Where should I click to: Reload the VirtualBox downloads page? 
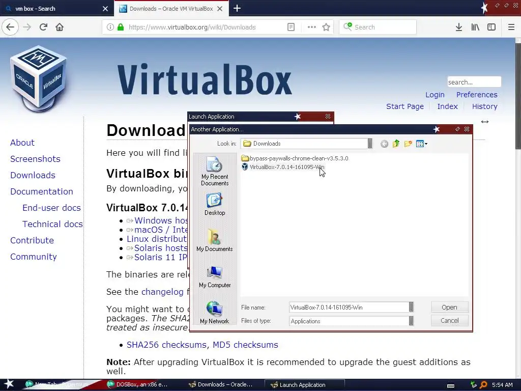[43, 27]
